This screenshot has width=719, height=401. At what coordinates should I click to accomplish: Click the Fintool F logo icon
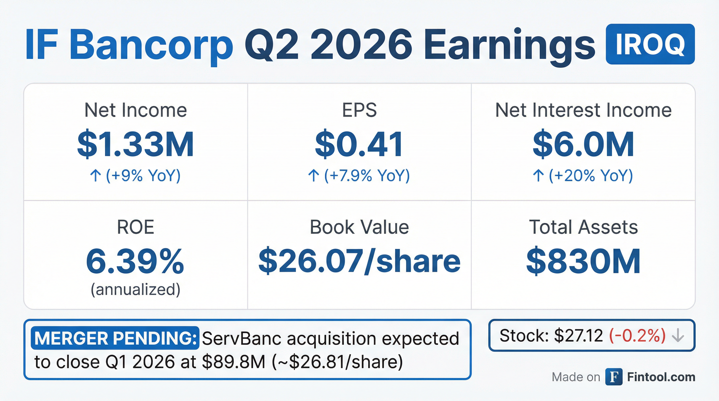[614, 377]
